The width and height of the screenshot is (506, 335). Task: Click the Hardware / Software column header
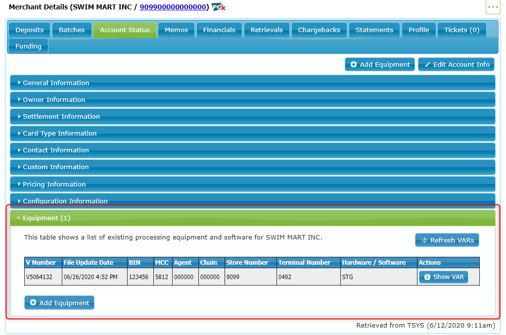click(379, 262)
